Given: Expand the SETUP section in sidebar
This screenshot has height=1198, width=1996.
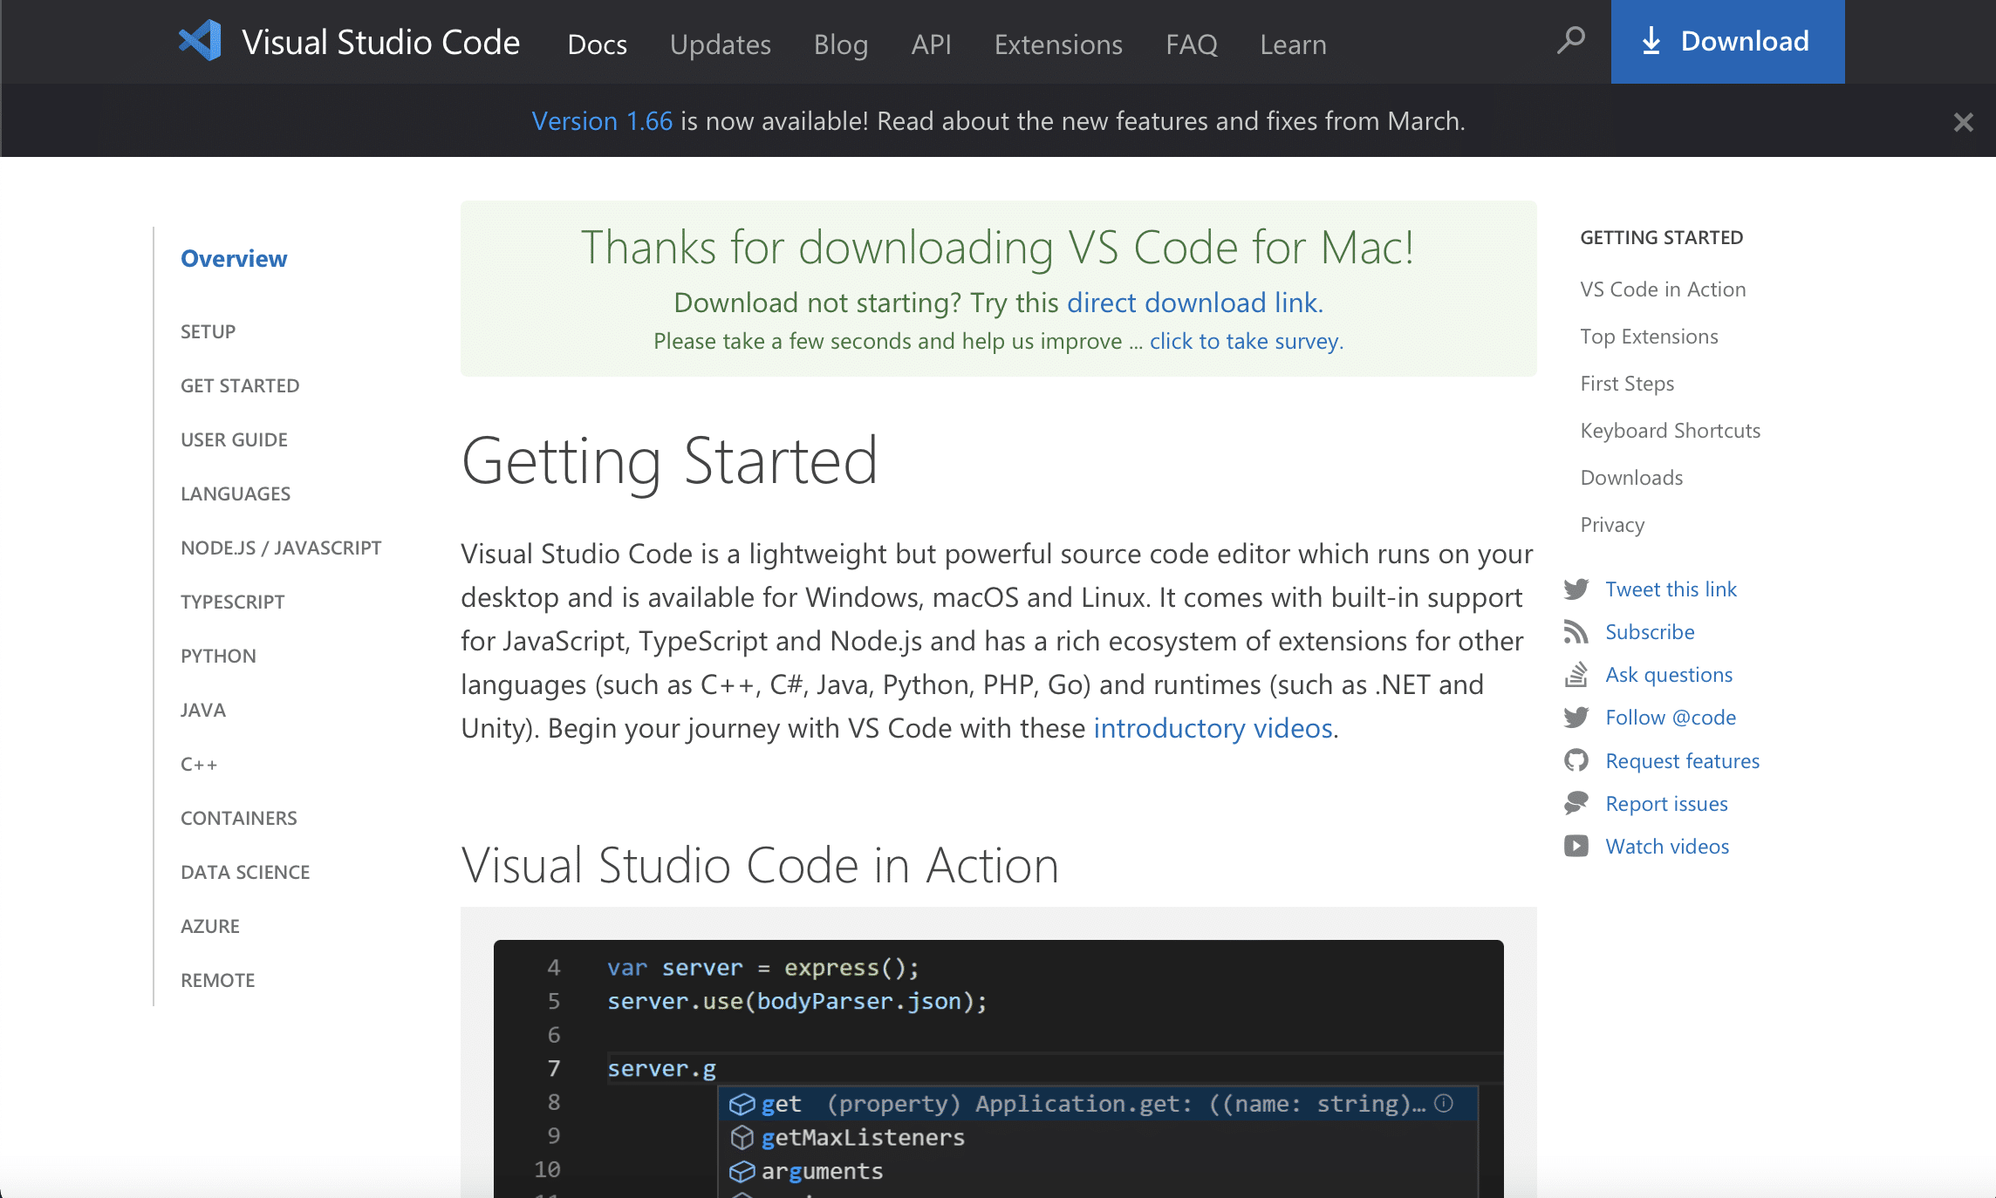Looking at the screenshot, I should point(208,331).
